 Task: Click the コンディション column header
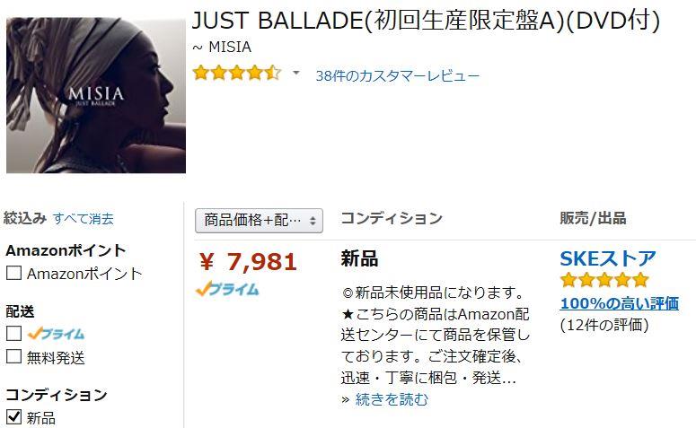(392, 218)
